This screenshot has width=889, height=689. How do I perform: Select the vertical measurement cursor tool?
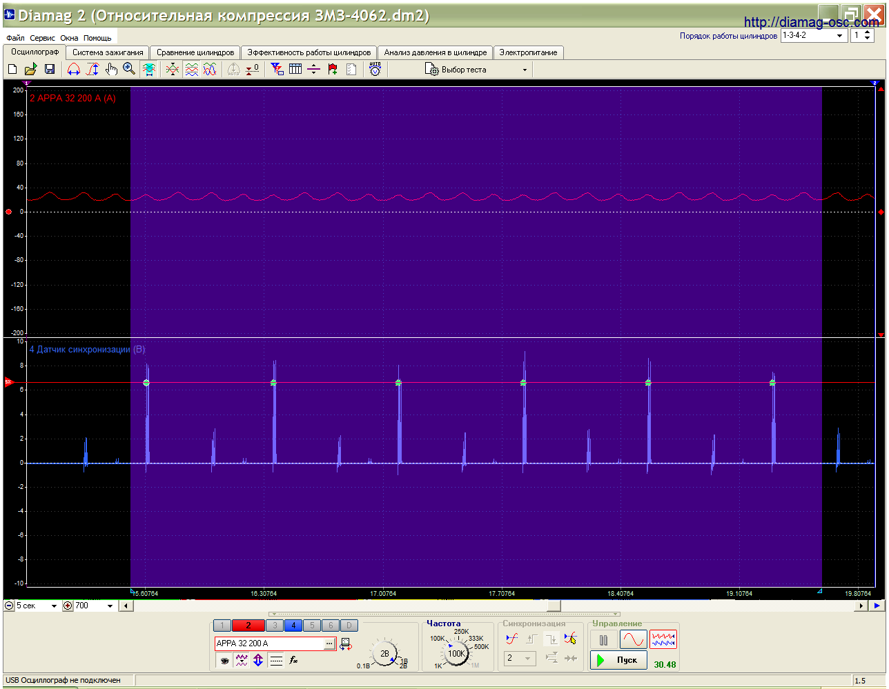coord(92,69)
